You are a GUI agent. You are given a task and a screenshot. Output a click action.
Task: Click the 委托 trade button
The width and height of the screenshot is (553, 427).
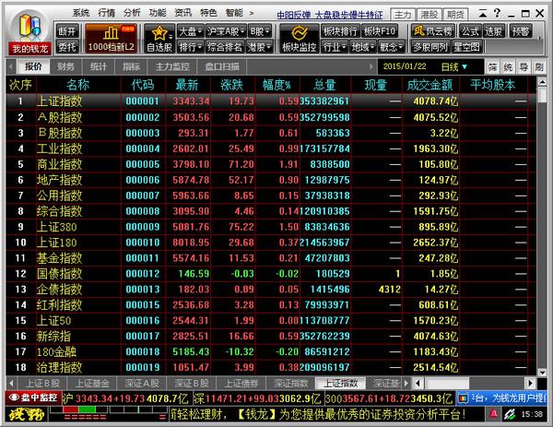(x=67, y=47)
